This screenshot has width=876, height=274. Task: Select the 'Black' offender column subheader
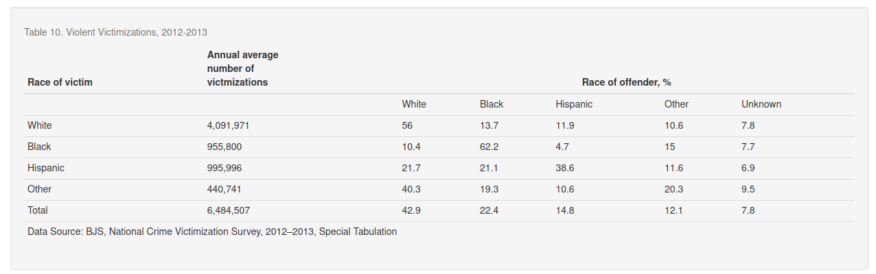click(x=492, y=104)
